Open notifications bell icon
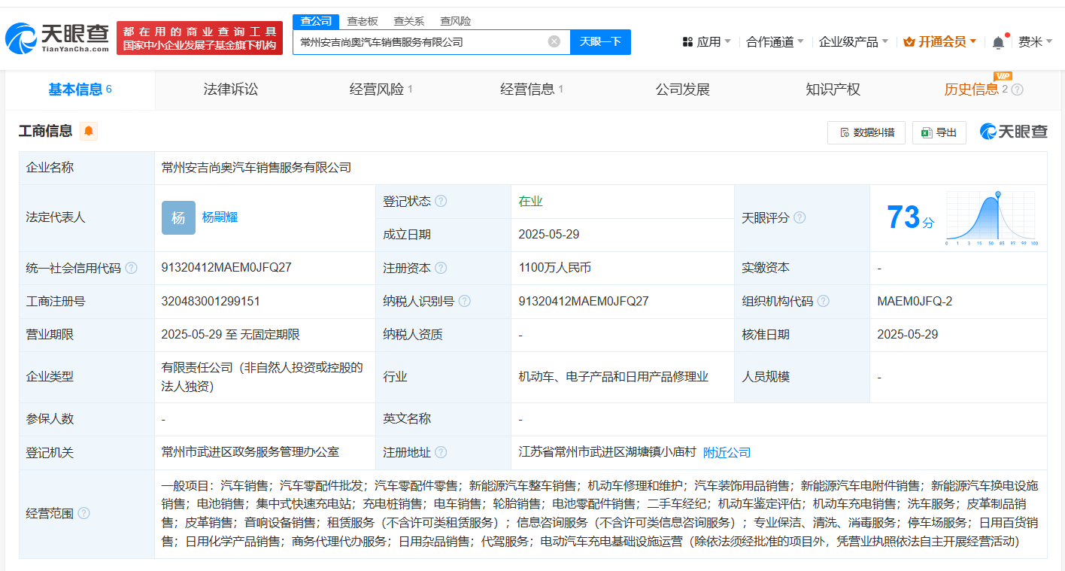 (x=998, y=42)
